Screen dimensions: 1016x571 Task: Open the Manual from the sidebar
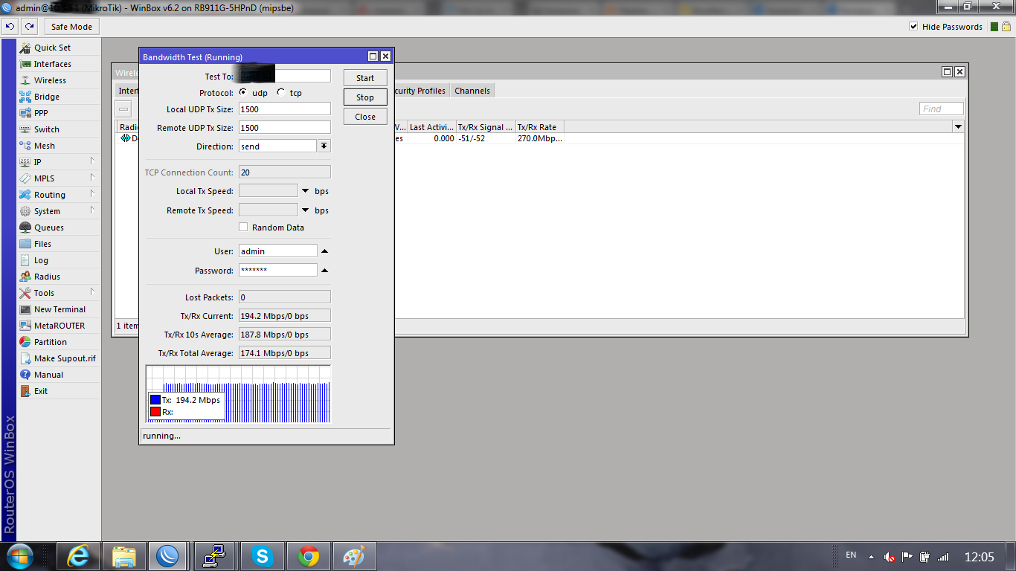[x=48, y=375]
